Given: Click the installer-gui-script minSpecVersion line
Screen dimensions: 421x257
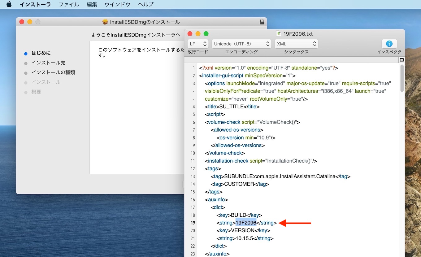Looking at the screenshot, I should point(247,76).
